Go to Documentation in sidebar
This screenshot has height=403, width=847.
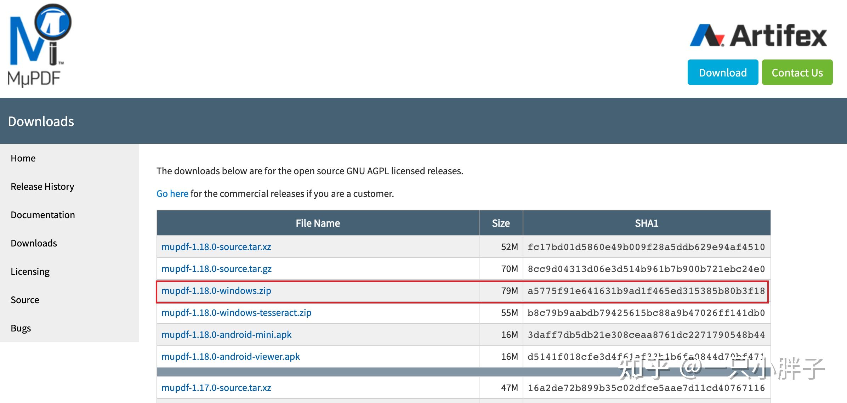click(42, 215)
